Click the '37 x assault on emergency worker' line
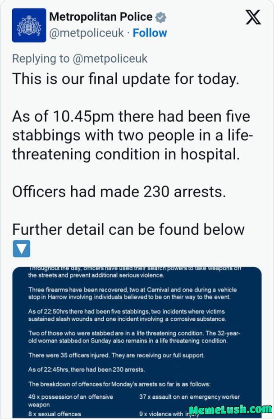This screenshot has width=274, height=419. coord(189,397)
